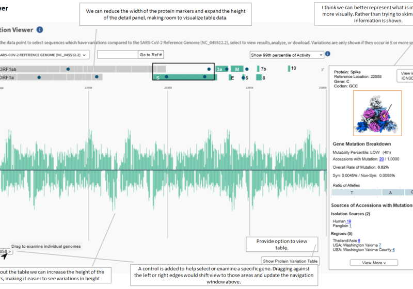The image size is (413, 289).
Task: Select the data point at ORF1a bar's end
Action: coord(97,77)
